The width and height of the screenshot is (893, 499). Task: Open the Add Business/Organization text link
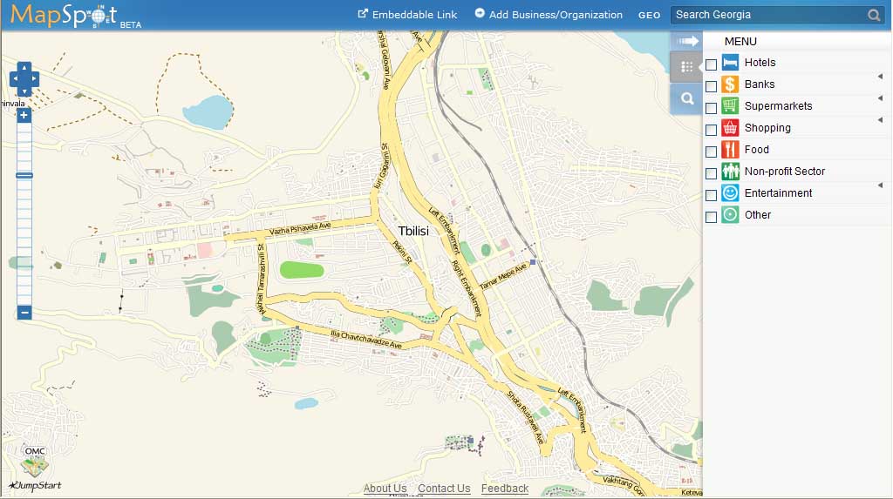pos(556,15)
